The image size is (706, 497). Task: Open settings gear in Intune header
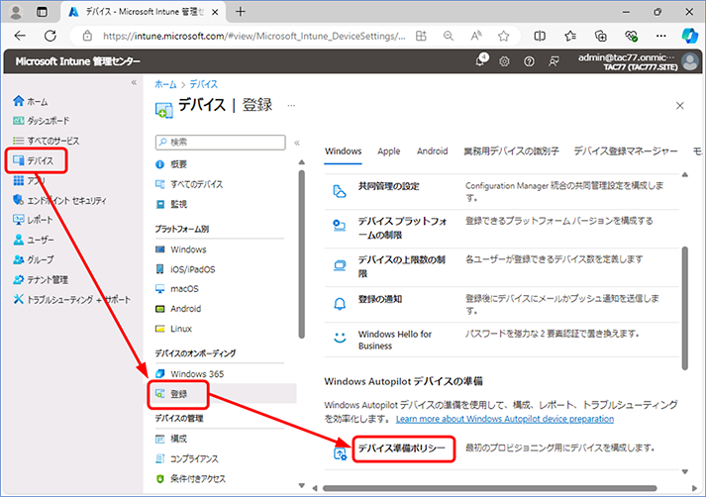[x=504, y=61]
